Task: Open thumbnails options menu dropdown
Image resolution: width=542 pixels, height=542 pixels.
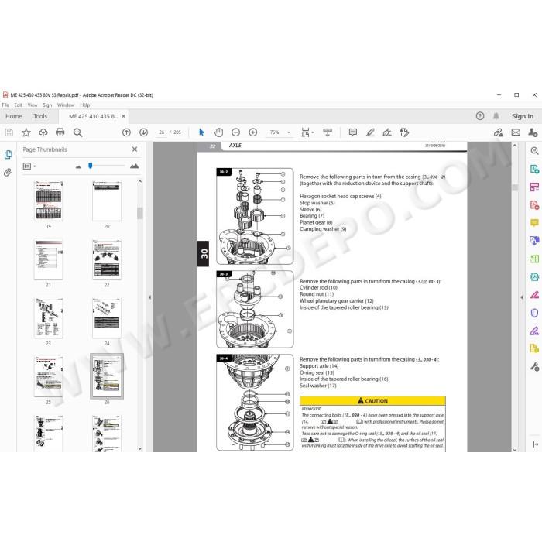Action: click(29, 166)
